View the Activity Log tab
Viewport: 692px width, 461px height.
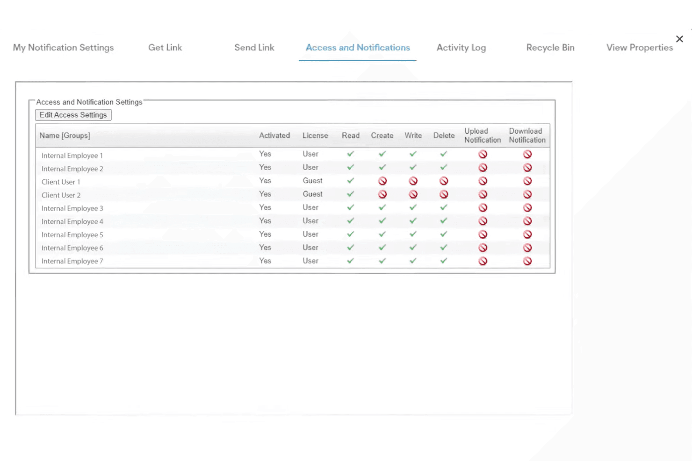pyautogui.click(x=461, y=48)
